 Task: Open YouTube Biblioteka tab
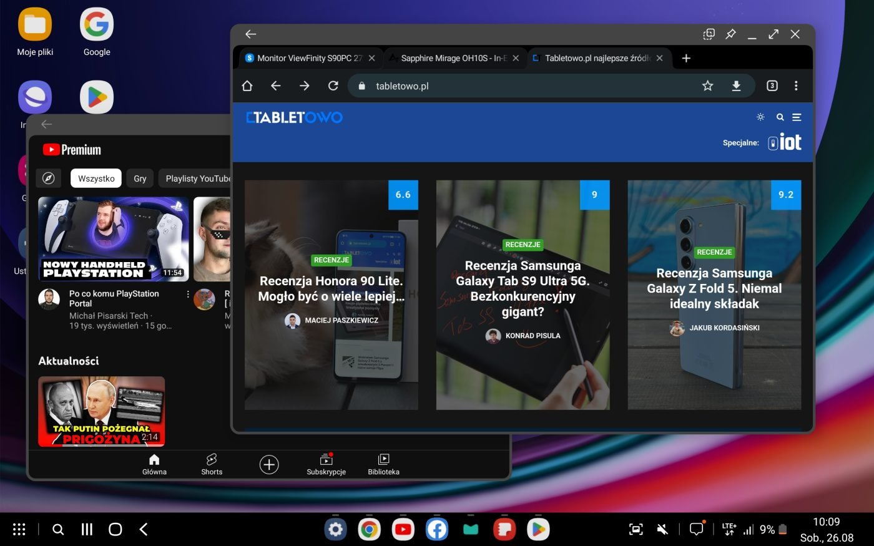(x=383, y=465)
